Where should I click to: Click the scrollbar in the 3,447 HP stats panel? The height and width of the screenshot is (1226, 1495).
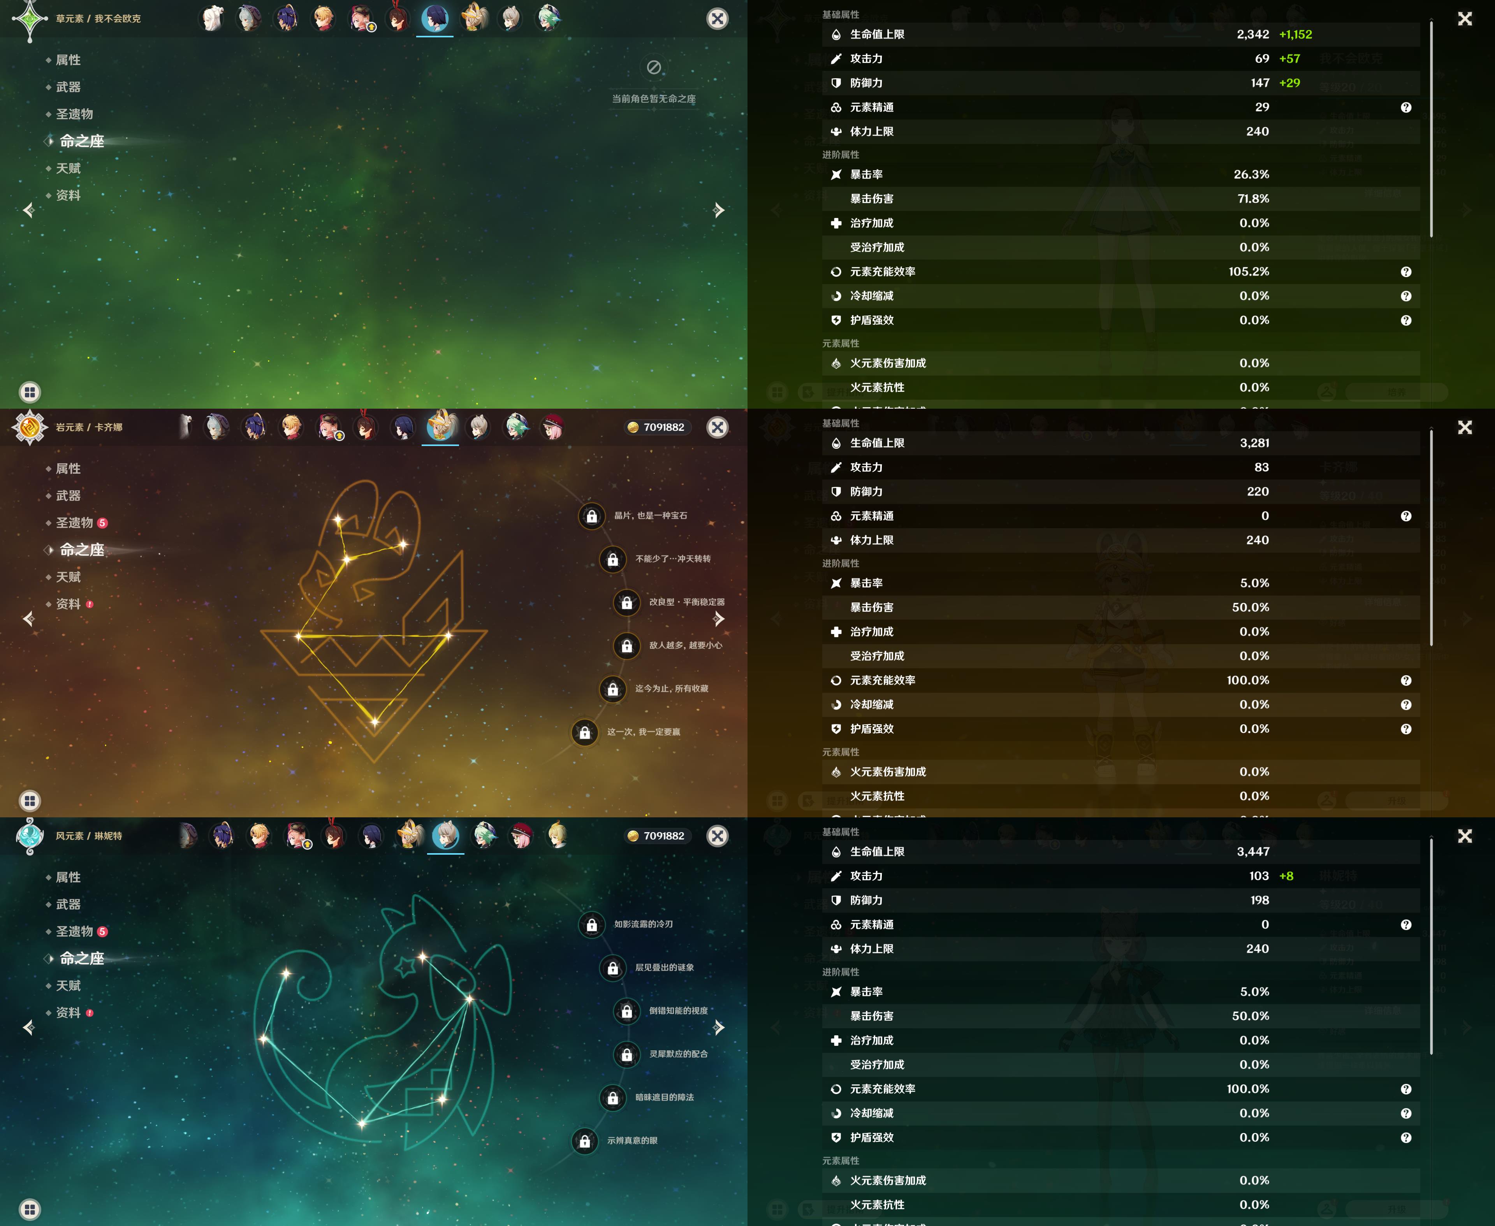click(x=1432, y=947)
